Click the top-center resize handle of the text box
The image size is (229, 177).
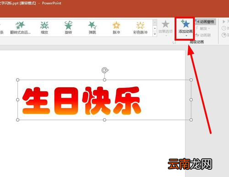104,80
